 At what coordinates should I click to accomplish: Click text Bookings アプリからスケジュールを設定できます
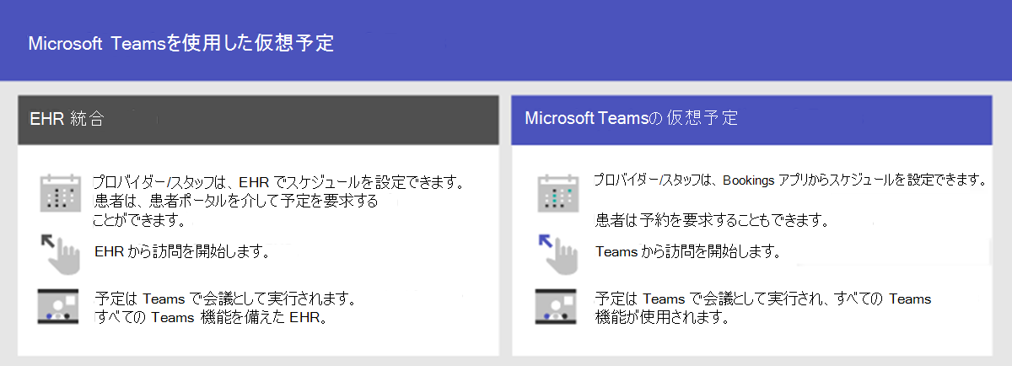(853, 180)
